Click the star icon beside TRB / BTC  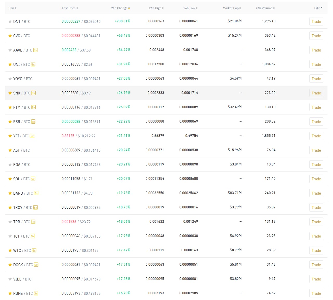(10, 222)
